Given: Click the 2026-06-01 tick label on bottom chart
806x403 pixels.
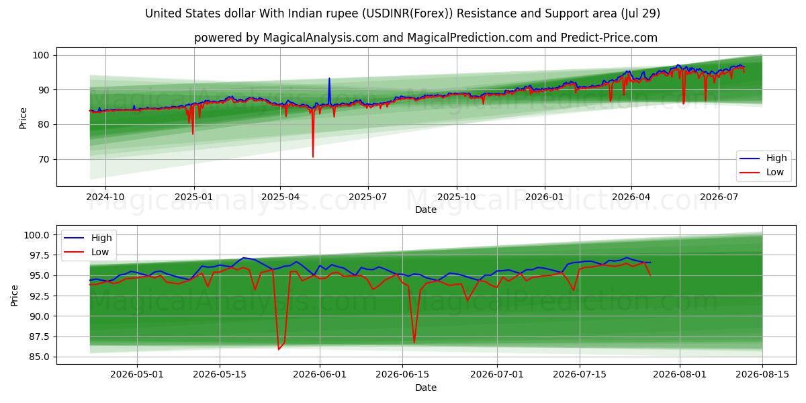Looking at the screenshot, I should [x=319, y=375].
